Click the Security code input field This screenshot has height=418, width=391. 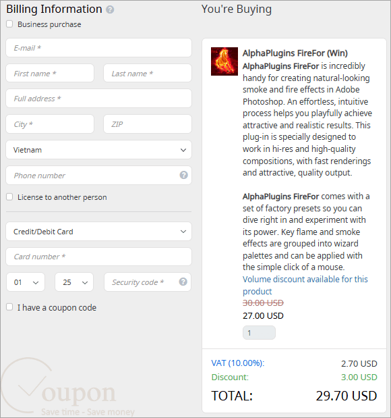[x=148, y=282]
